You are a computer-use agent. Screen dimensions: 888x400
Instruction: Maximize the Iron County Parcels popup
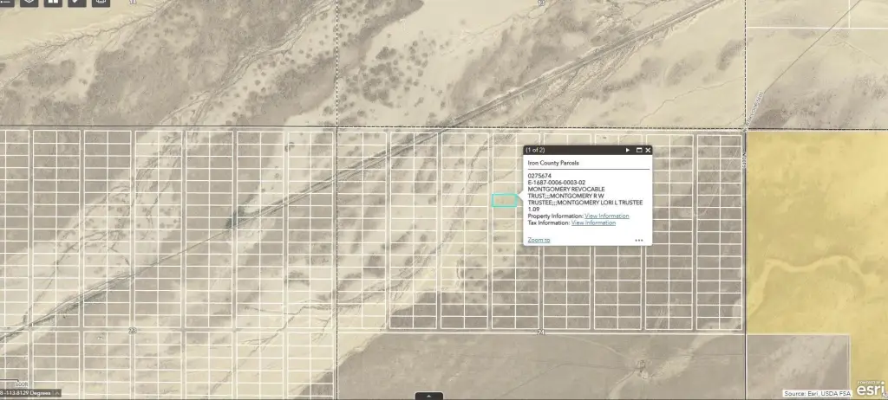click(x=638, y=150)
